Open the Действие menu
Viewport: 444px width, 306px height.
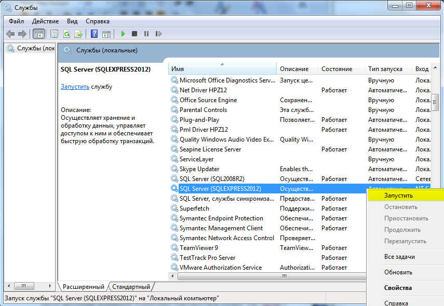tap(45, 21)
